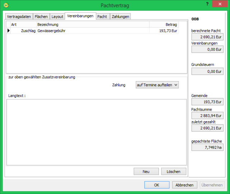
Task: Click the Löschen button
Action: point(174,172)
